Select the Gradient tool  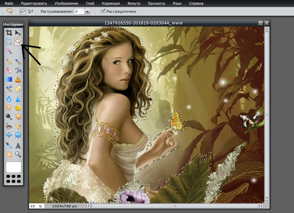click(9, 79)
